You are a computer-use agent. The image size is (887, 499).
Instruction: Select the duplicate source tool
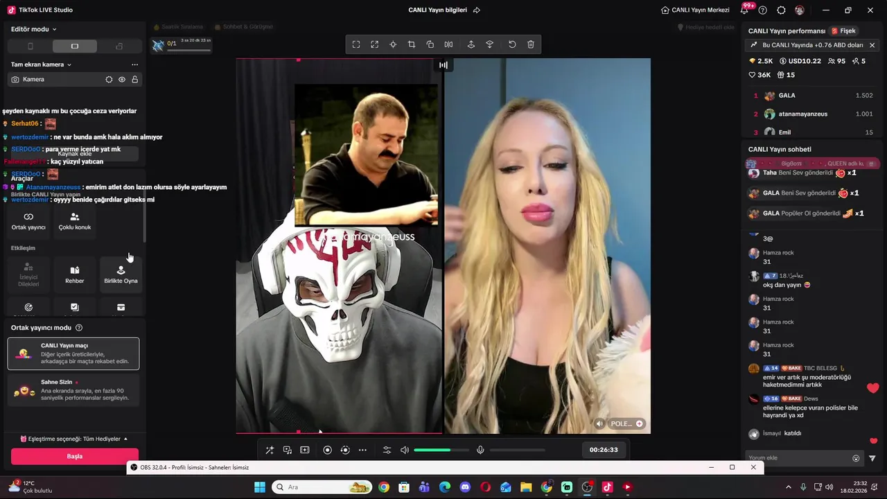coord(430,44)
